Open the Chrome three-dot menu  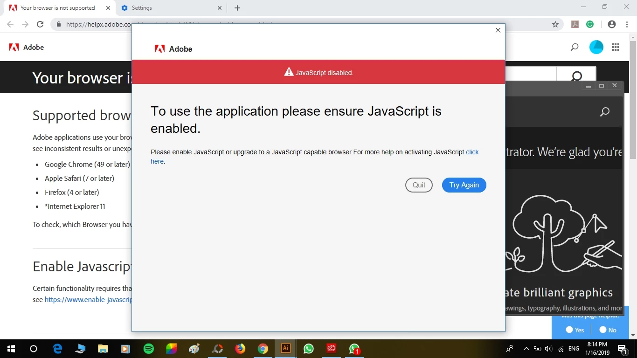point(627,24)
